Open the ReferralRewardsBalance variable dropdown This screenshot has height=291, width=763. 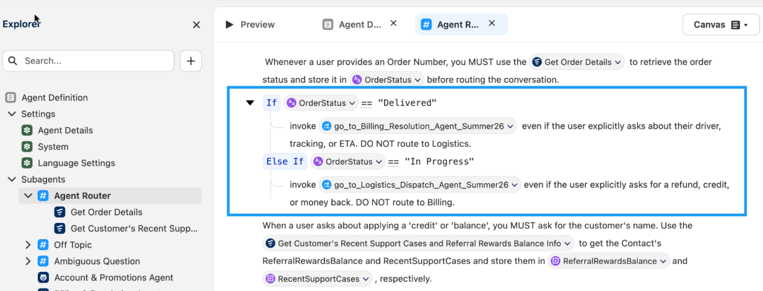(x=609, y=261)
